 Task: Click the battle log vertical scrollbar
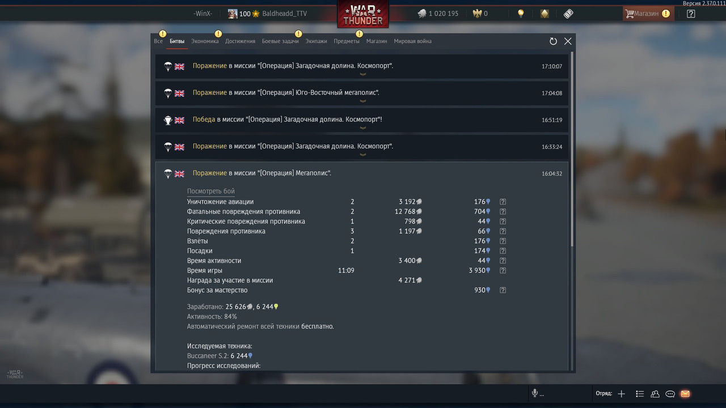pos(572,148)
